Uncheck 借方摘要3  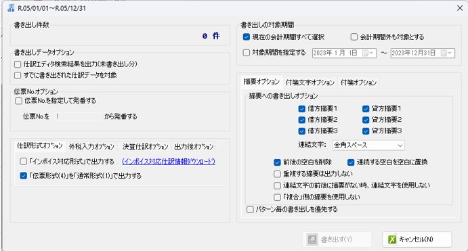302,131
